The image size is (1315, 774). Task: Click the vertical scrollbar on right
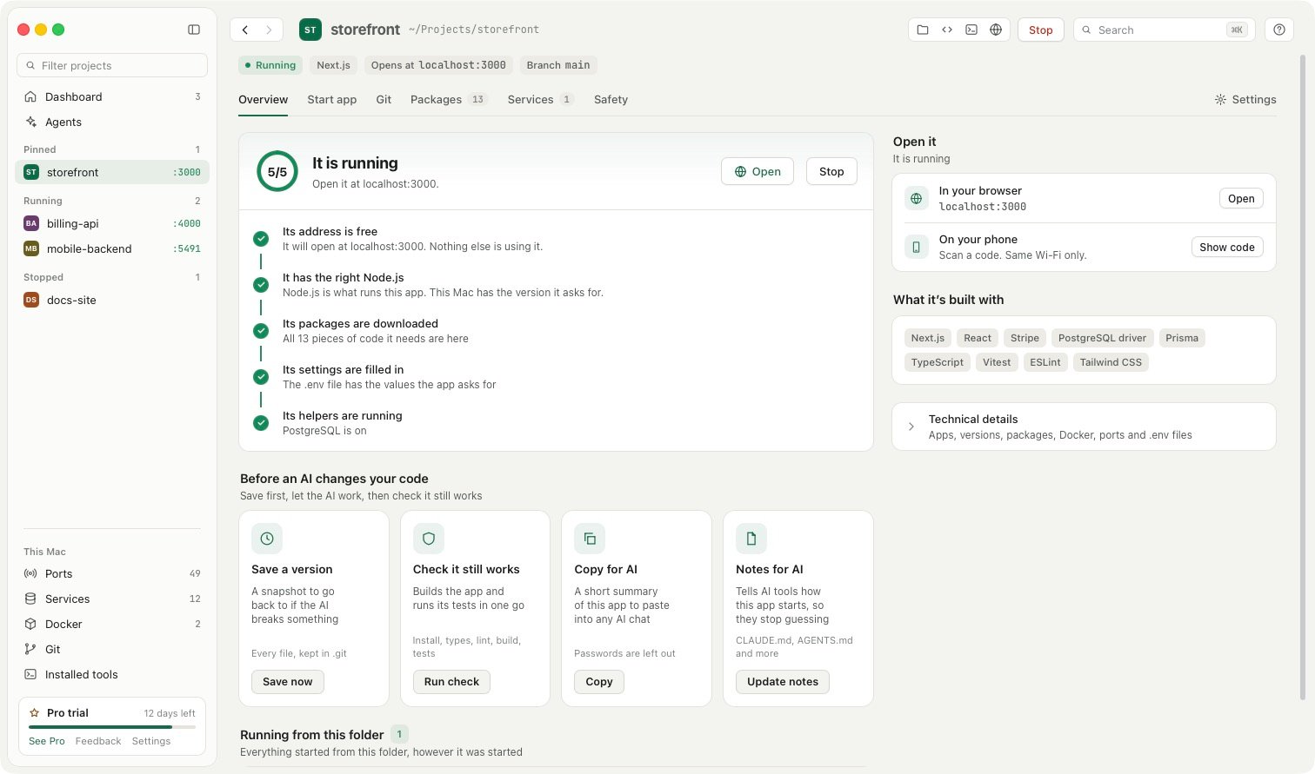coord(1302,375)
